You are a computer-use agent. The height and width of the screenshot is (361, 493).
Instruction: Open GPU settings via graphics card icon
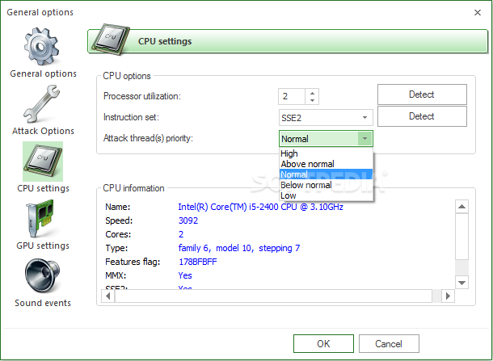point(40,219)
